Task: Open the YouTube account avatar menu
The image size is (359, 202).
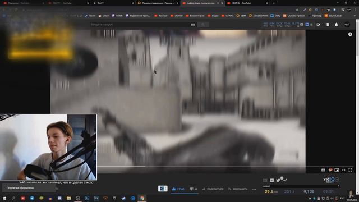Action: coord(347,25)
